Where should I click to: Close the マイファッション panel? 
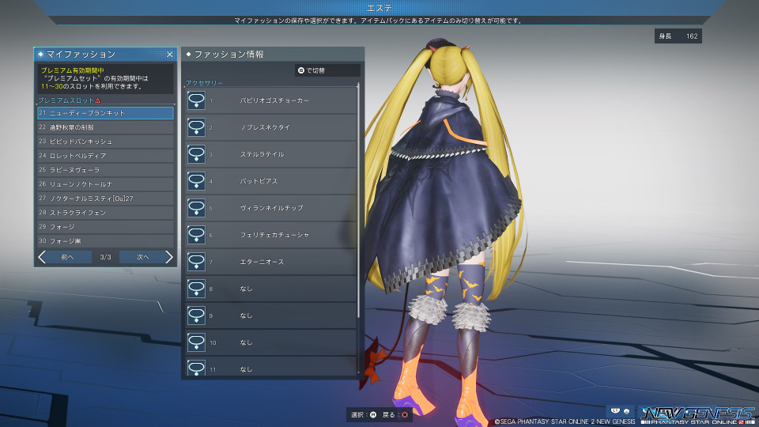coord(170,55)
